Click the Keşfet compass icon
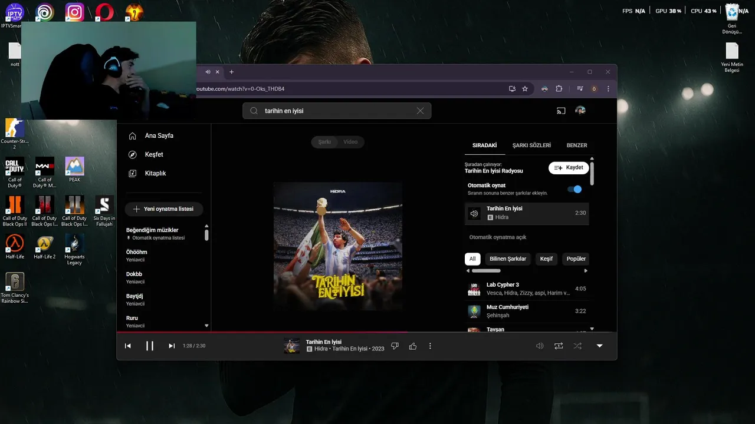The image size is (755, 424). pos(133,155)
